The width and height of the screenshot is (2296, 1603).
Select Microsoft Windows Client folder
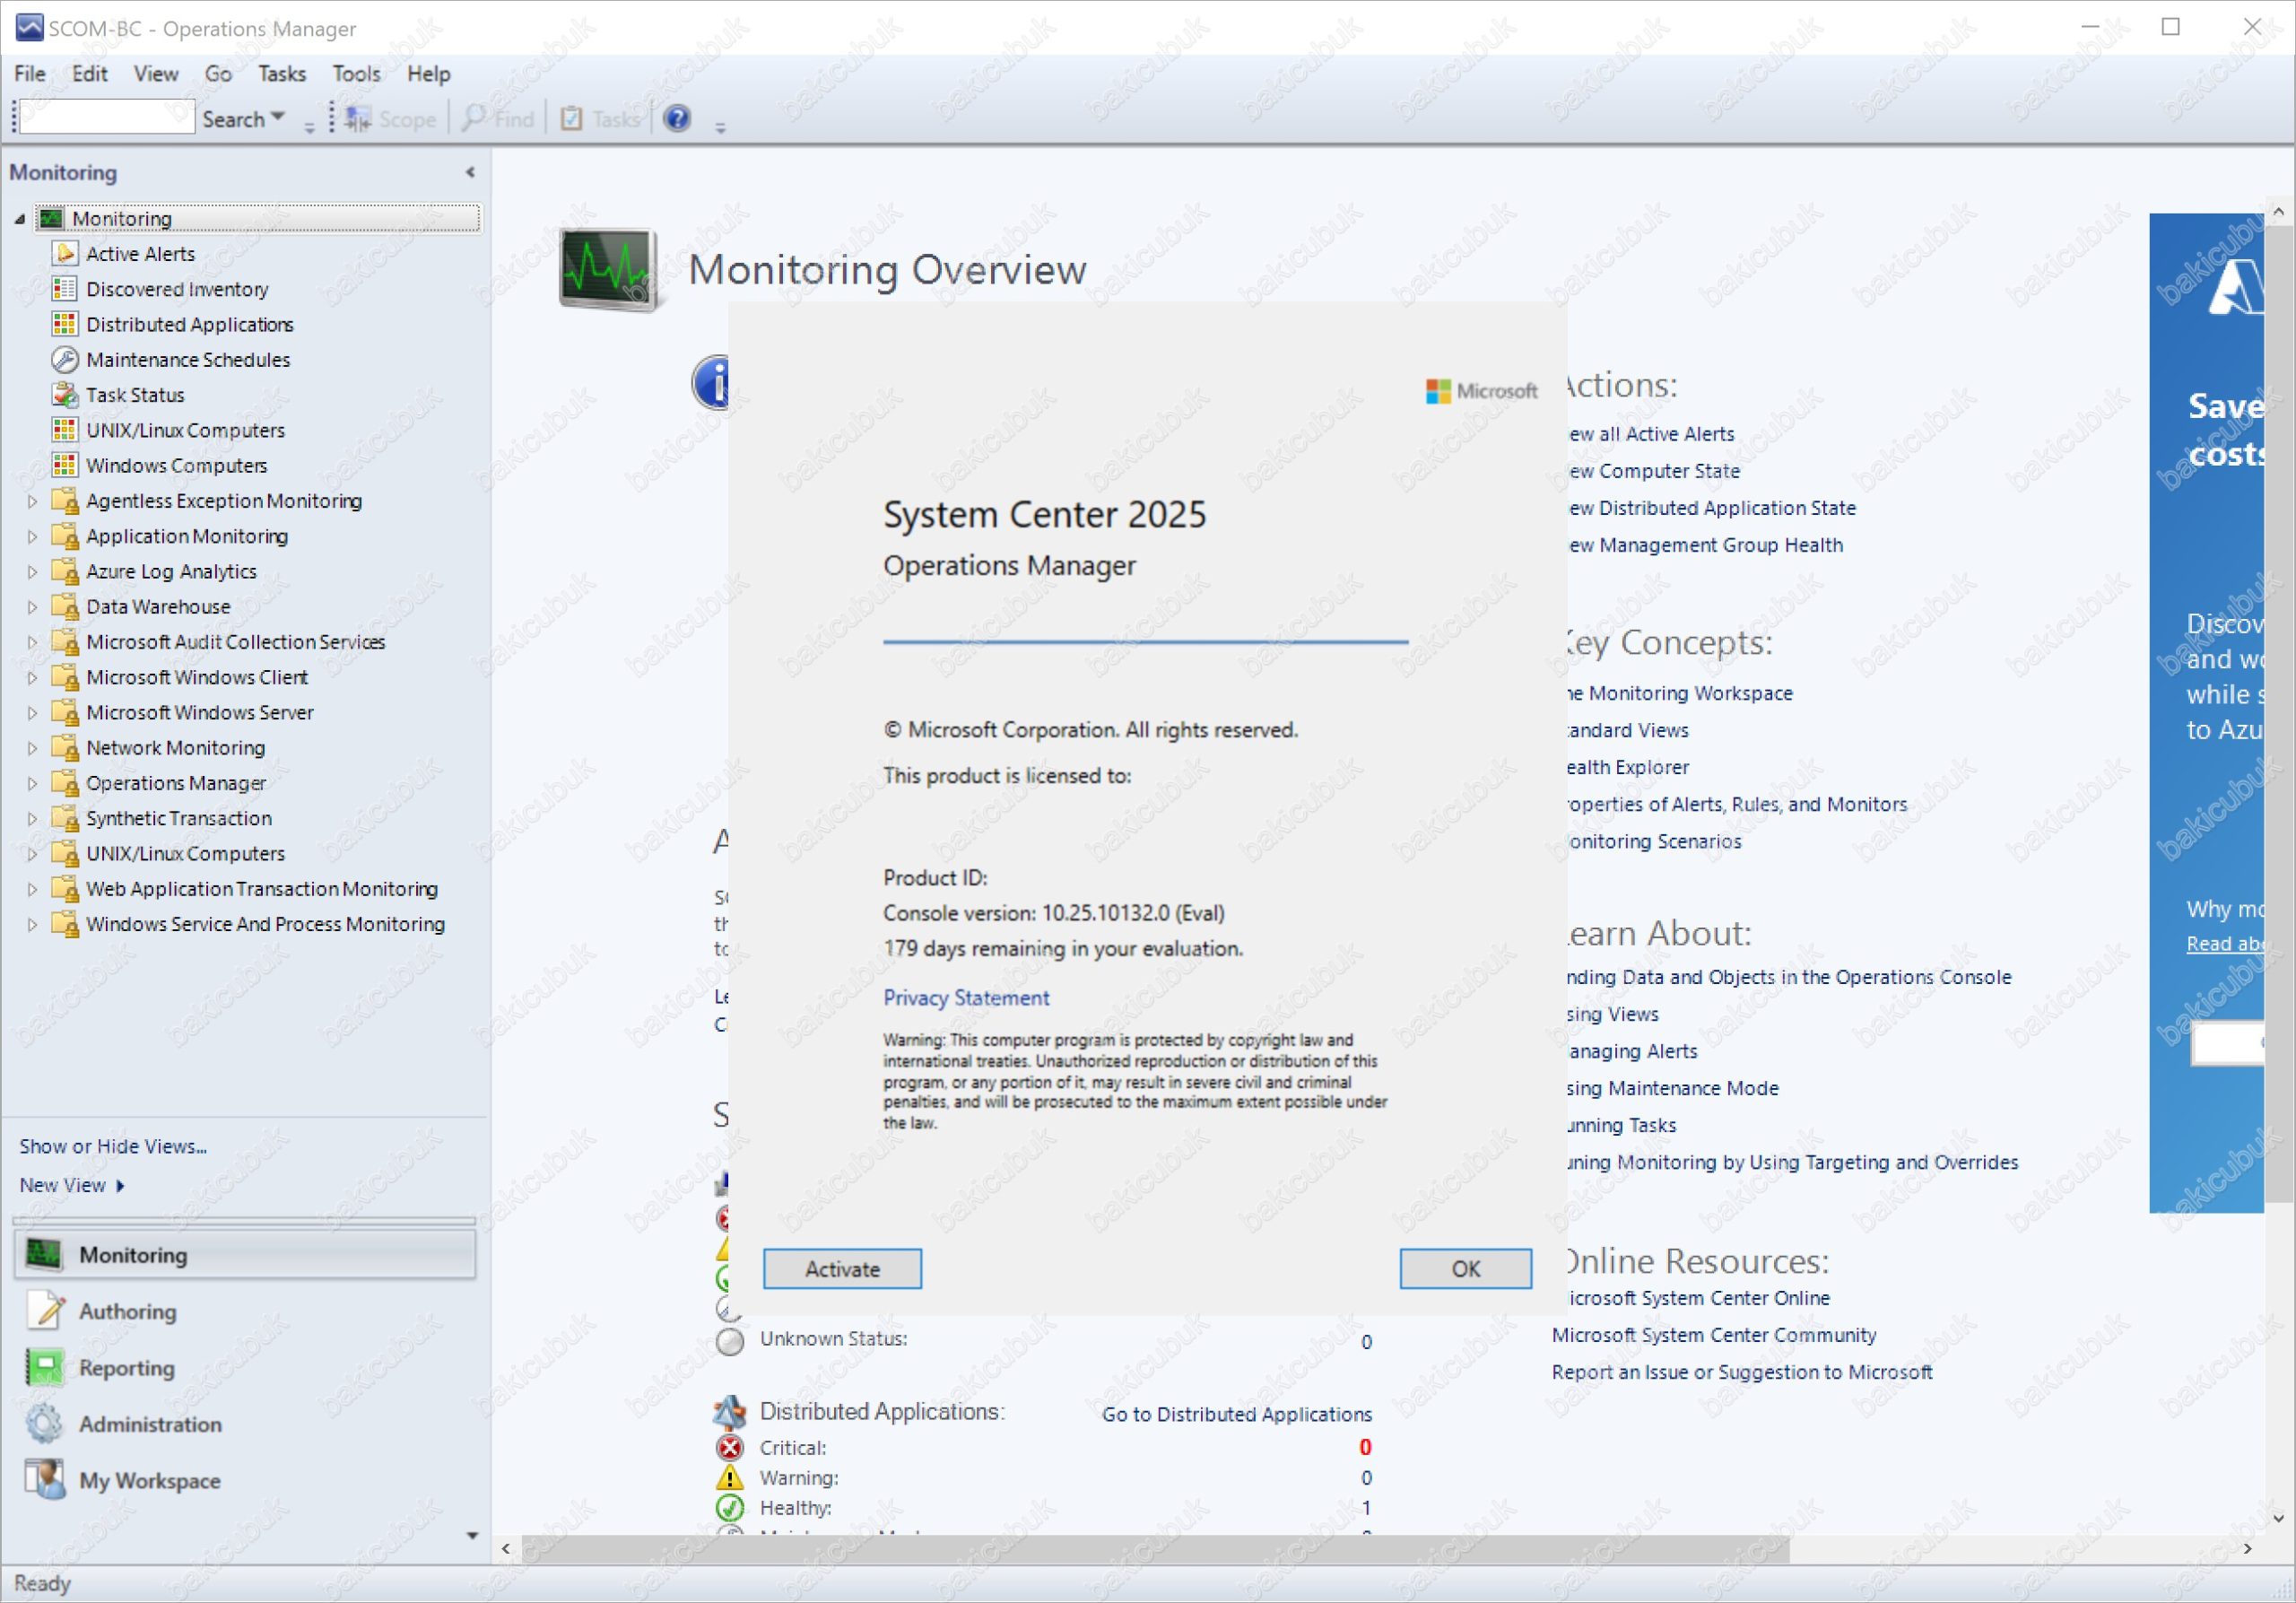pos(197,677)
